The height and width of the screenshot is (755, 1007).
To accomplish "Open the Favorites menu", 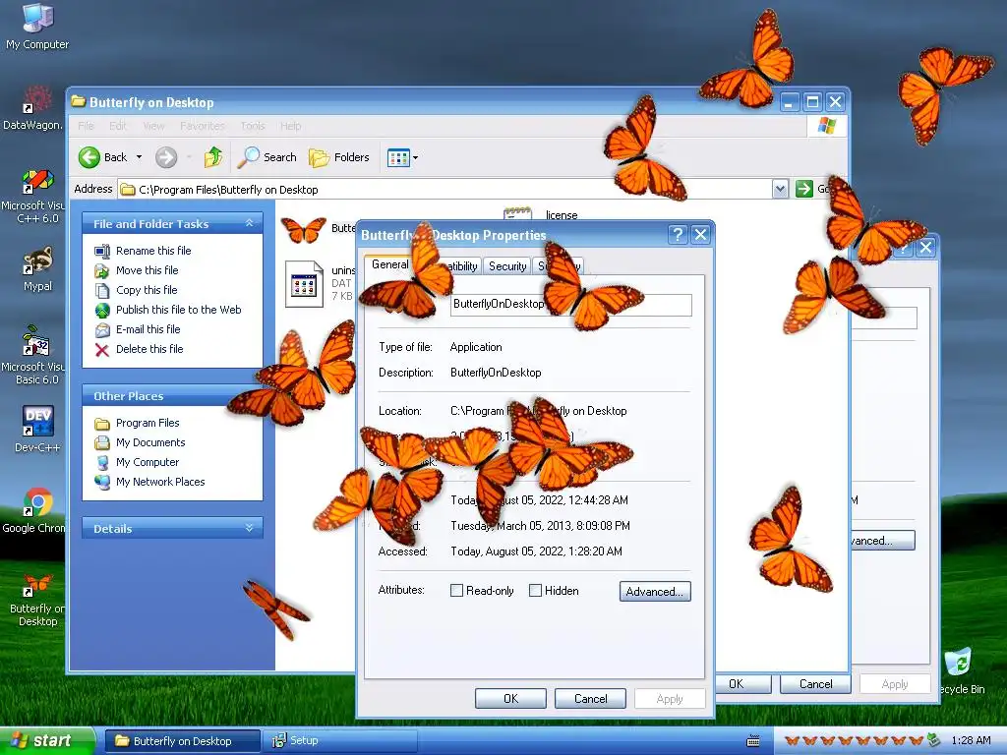I will click(x=203, y=126).
